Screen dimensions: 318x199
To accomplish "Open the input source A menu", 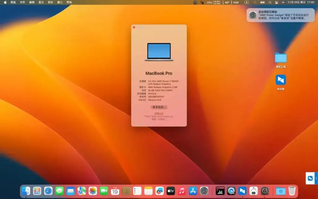I will pyautogui.click(x=246, y=2).
